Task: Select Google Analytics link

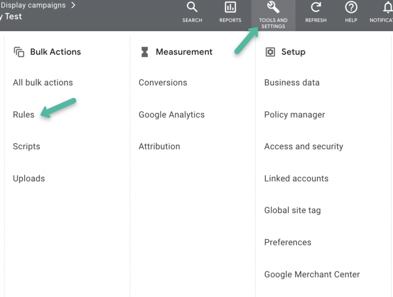Action: click(172, 114)
